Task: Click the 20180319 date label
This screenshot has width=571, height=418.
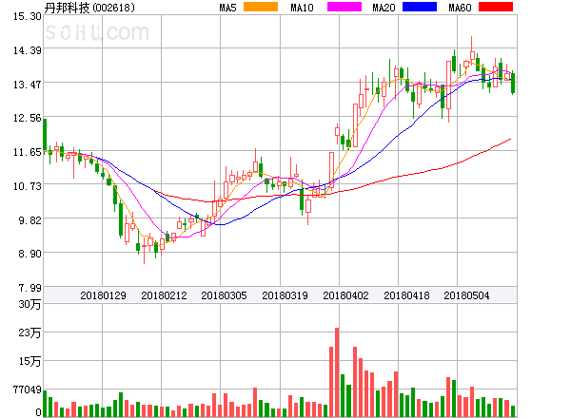Action: pos(285,295)
